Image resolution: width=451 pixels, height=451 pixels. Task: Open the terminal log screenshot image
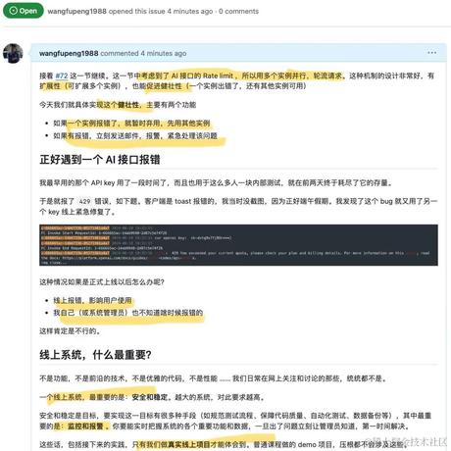(238, 245)
